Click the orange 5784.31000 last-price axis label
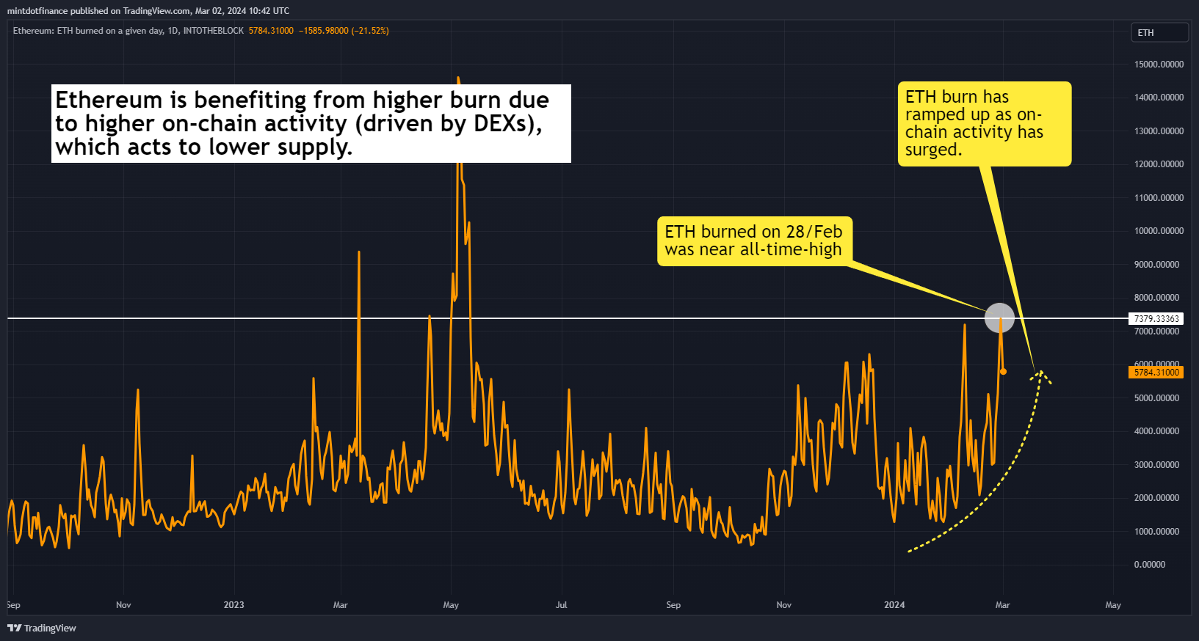Viewport: 1199px width, 641px height. 1156,373
